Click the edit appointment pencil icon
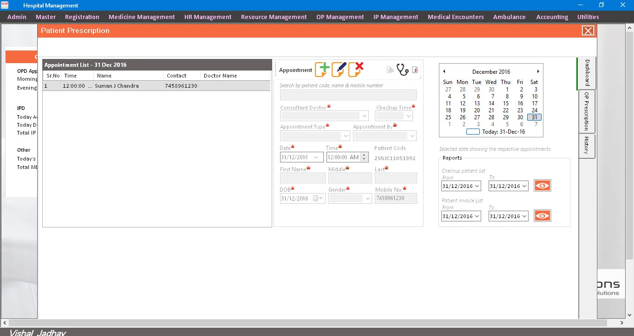This screenshot has height=336, width=634. click(339, 70)
